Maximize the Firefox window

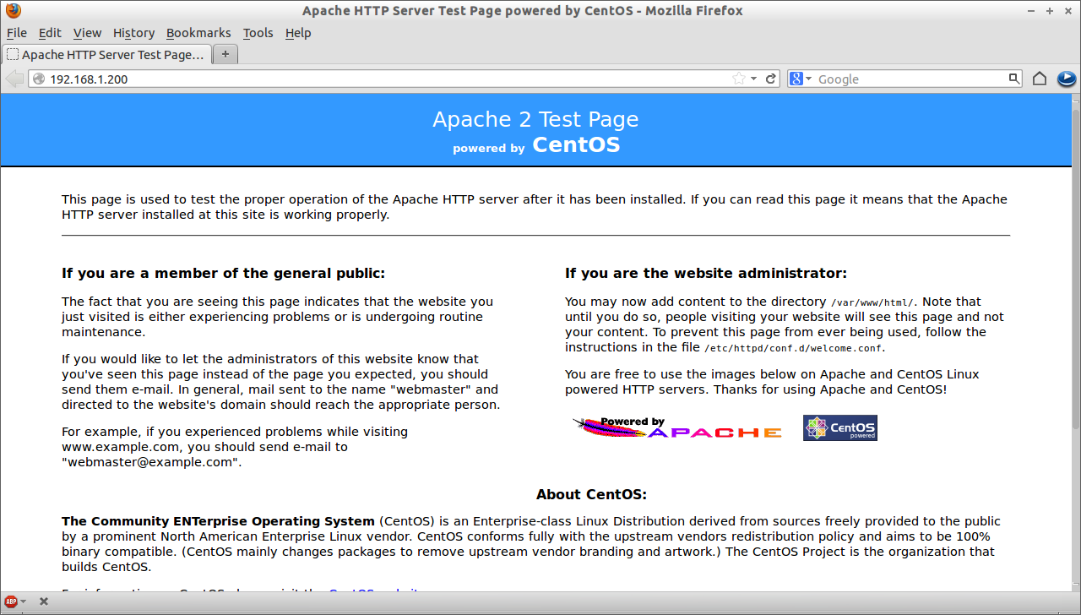point(1050,11)
